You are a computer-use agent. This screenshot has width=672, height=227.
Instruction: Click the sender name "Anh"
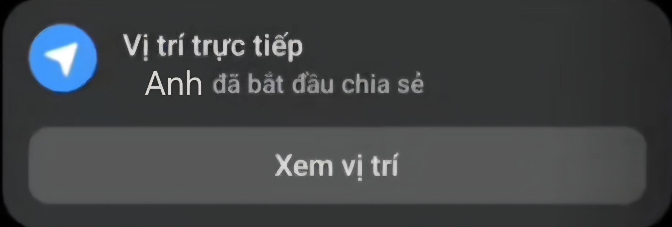[x=174, y=84]
